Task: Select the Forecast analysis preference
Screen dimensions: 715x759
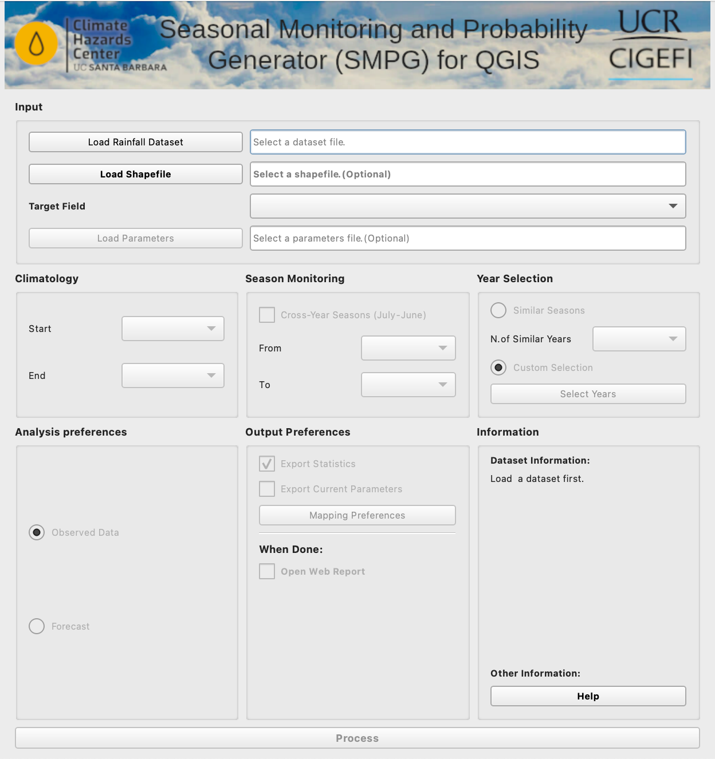Action: coord(36,626)
